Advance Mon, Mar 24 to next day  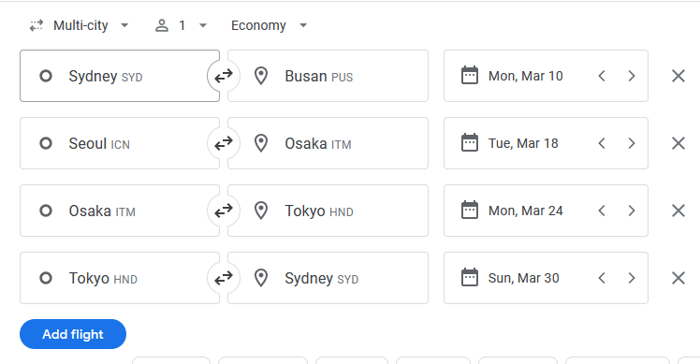coord(632,211)
